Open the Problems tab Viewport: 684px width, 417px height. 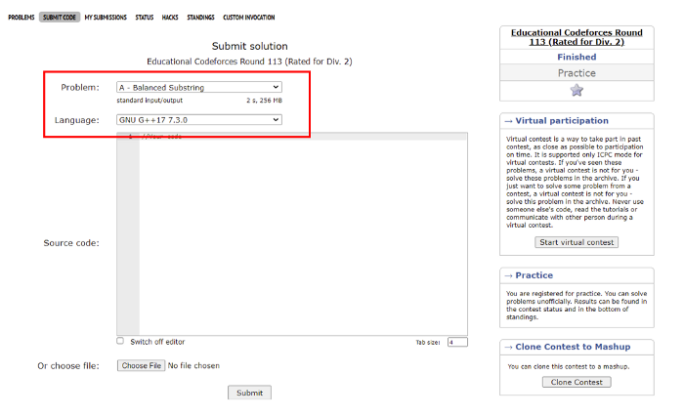coord(21,18)
